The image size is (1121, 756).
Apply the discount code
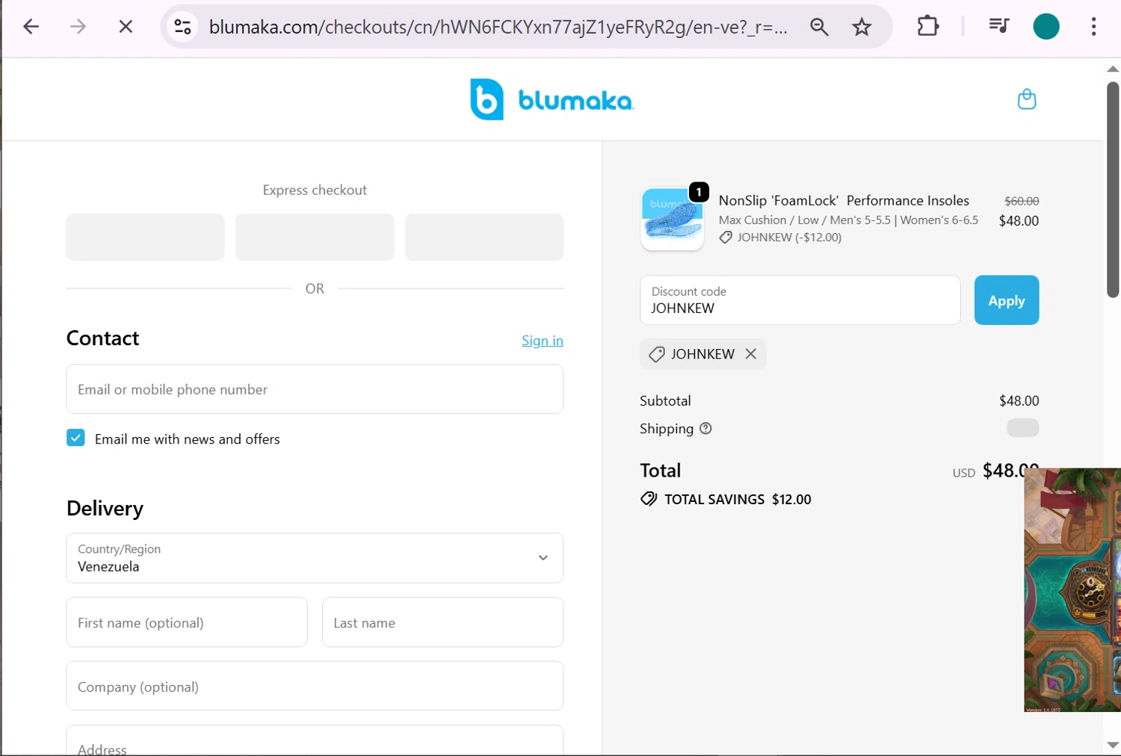pyautogui.click(x=1006, y=300)
